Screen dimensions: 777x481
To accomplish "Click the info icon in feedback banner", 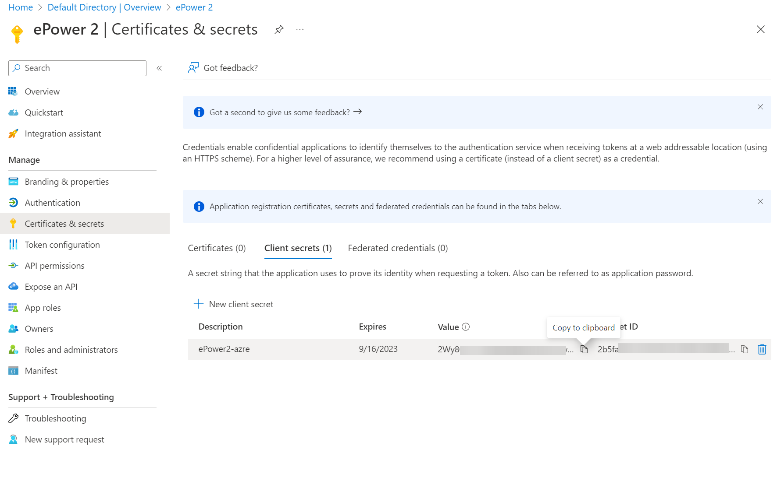I will [199, 112].
